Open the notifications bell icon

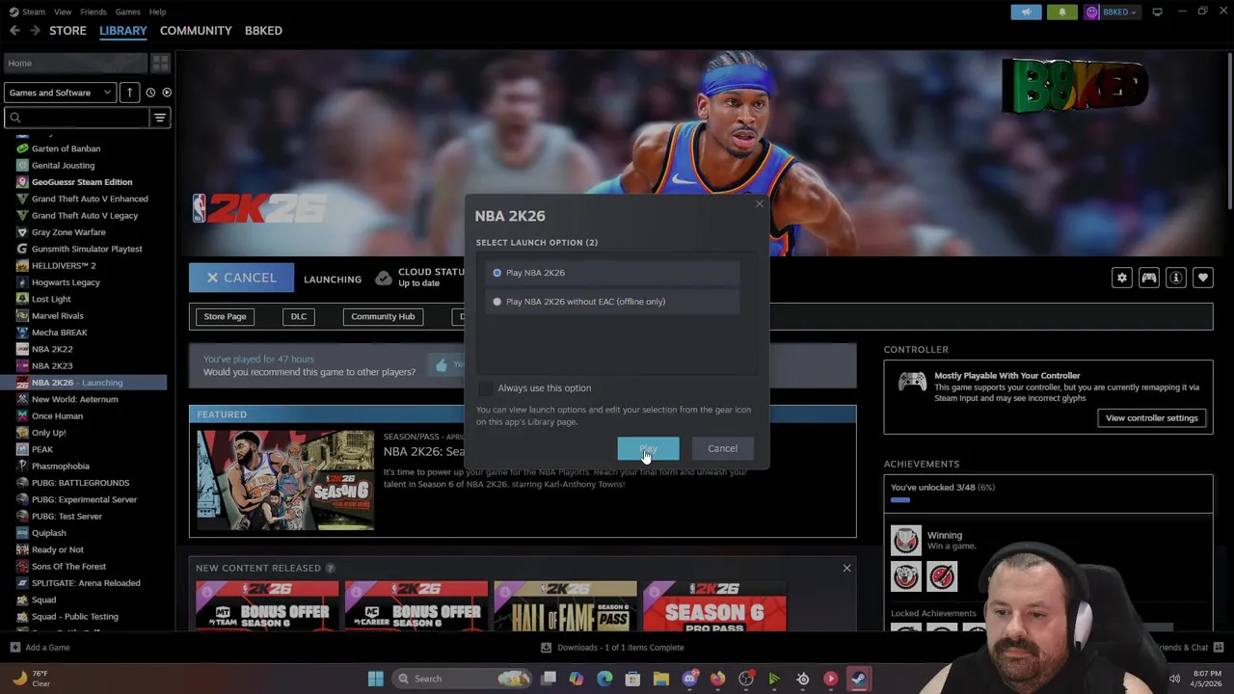(x=1061, y=12)
